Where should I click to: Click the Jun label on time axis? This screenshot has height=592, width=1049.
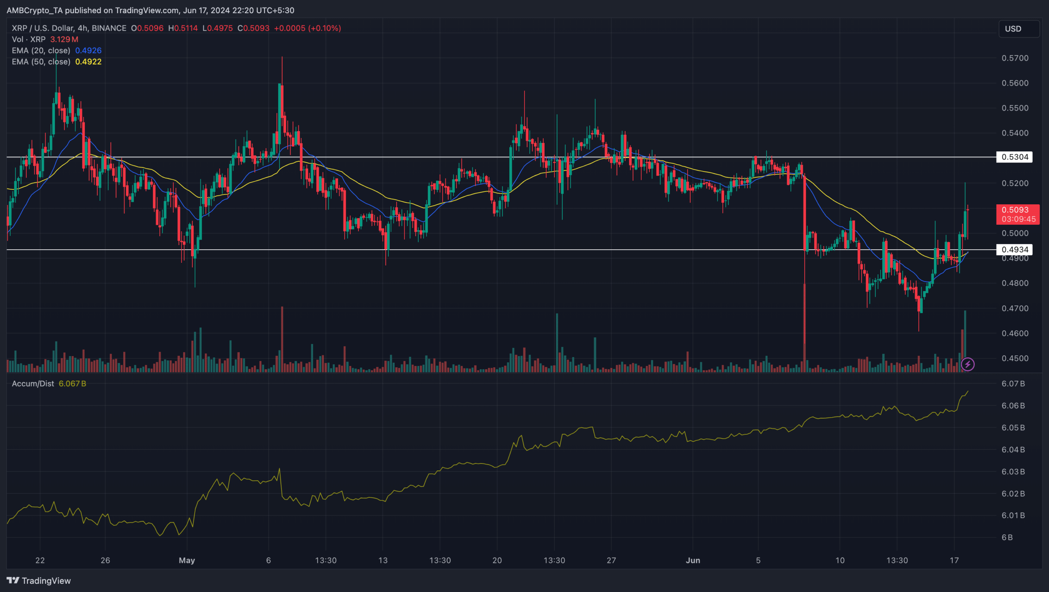click(x=693, y=560)
